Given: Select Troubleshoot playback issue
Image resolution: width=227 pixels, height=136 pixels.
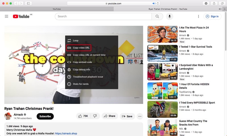Looking at the screenshot, I should 92,77.
